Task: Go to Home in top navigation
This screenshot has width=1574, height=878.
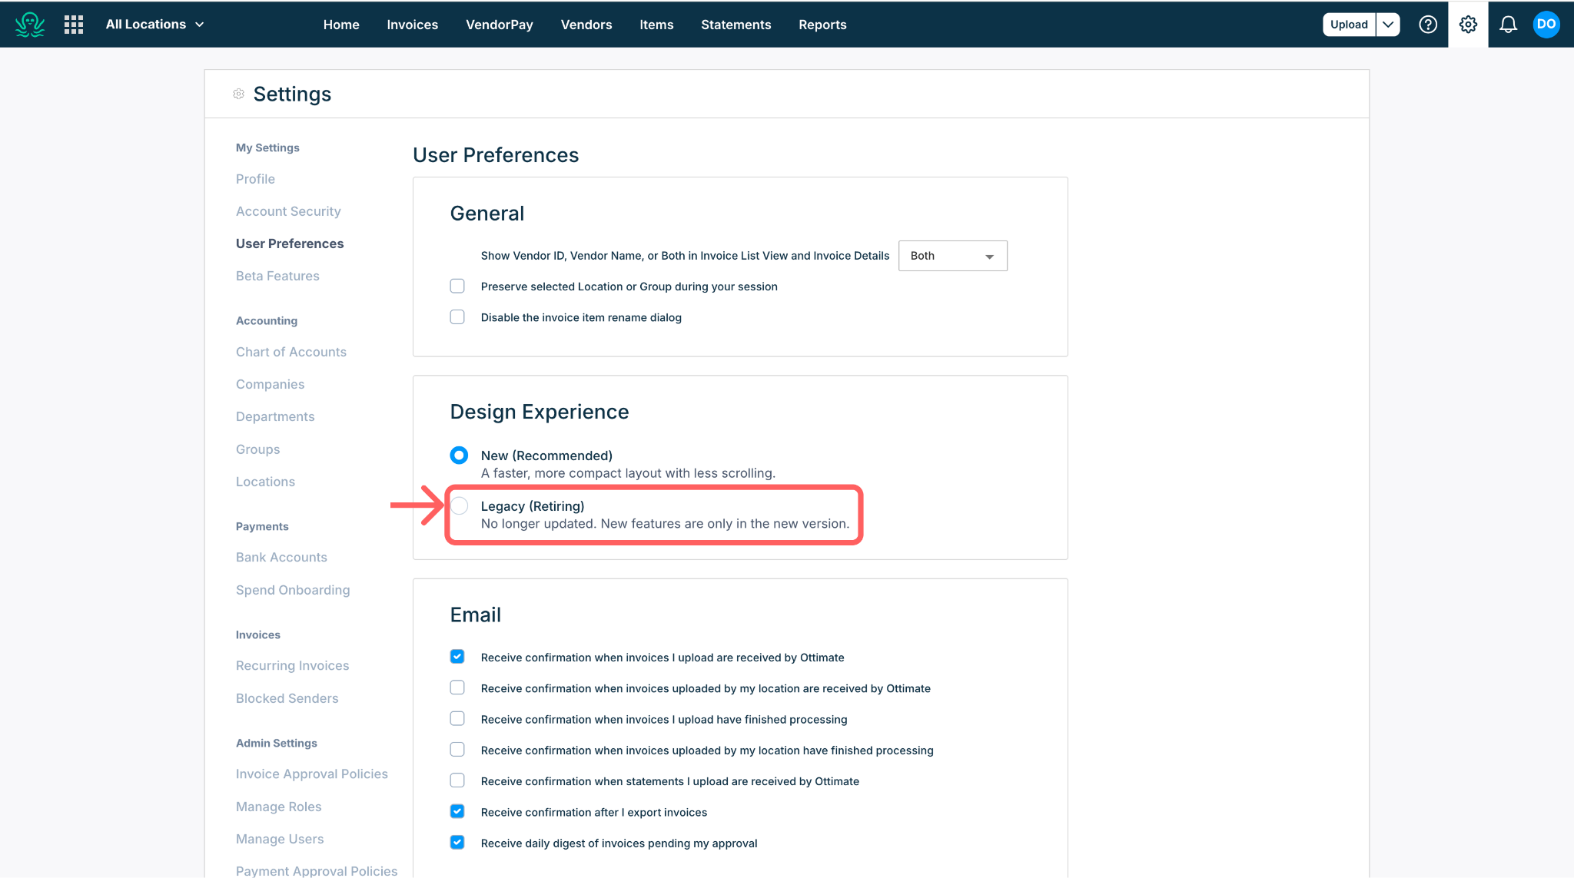Action: [x=341, y=25]
